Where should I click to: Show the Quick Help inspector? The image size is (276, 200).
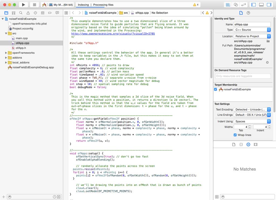(248, 13)
